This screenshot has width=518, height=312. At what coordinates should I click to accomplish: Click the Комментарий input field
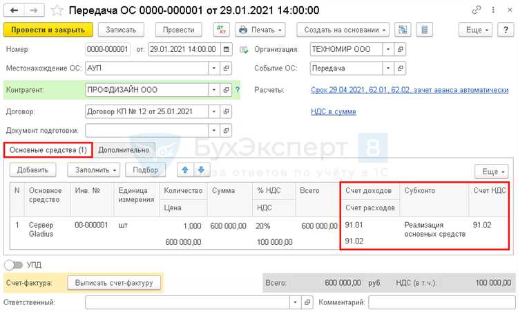coord(442,302)
